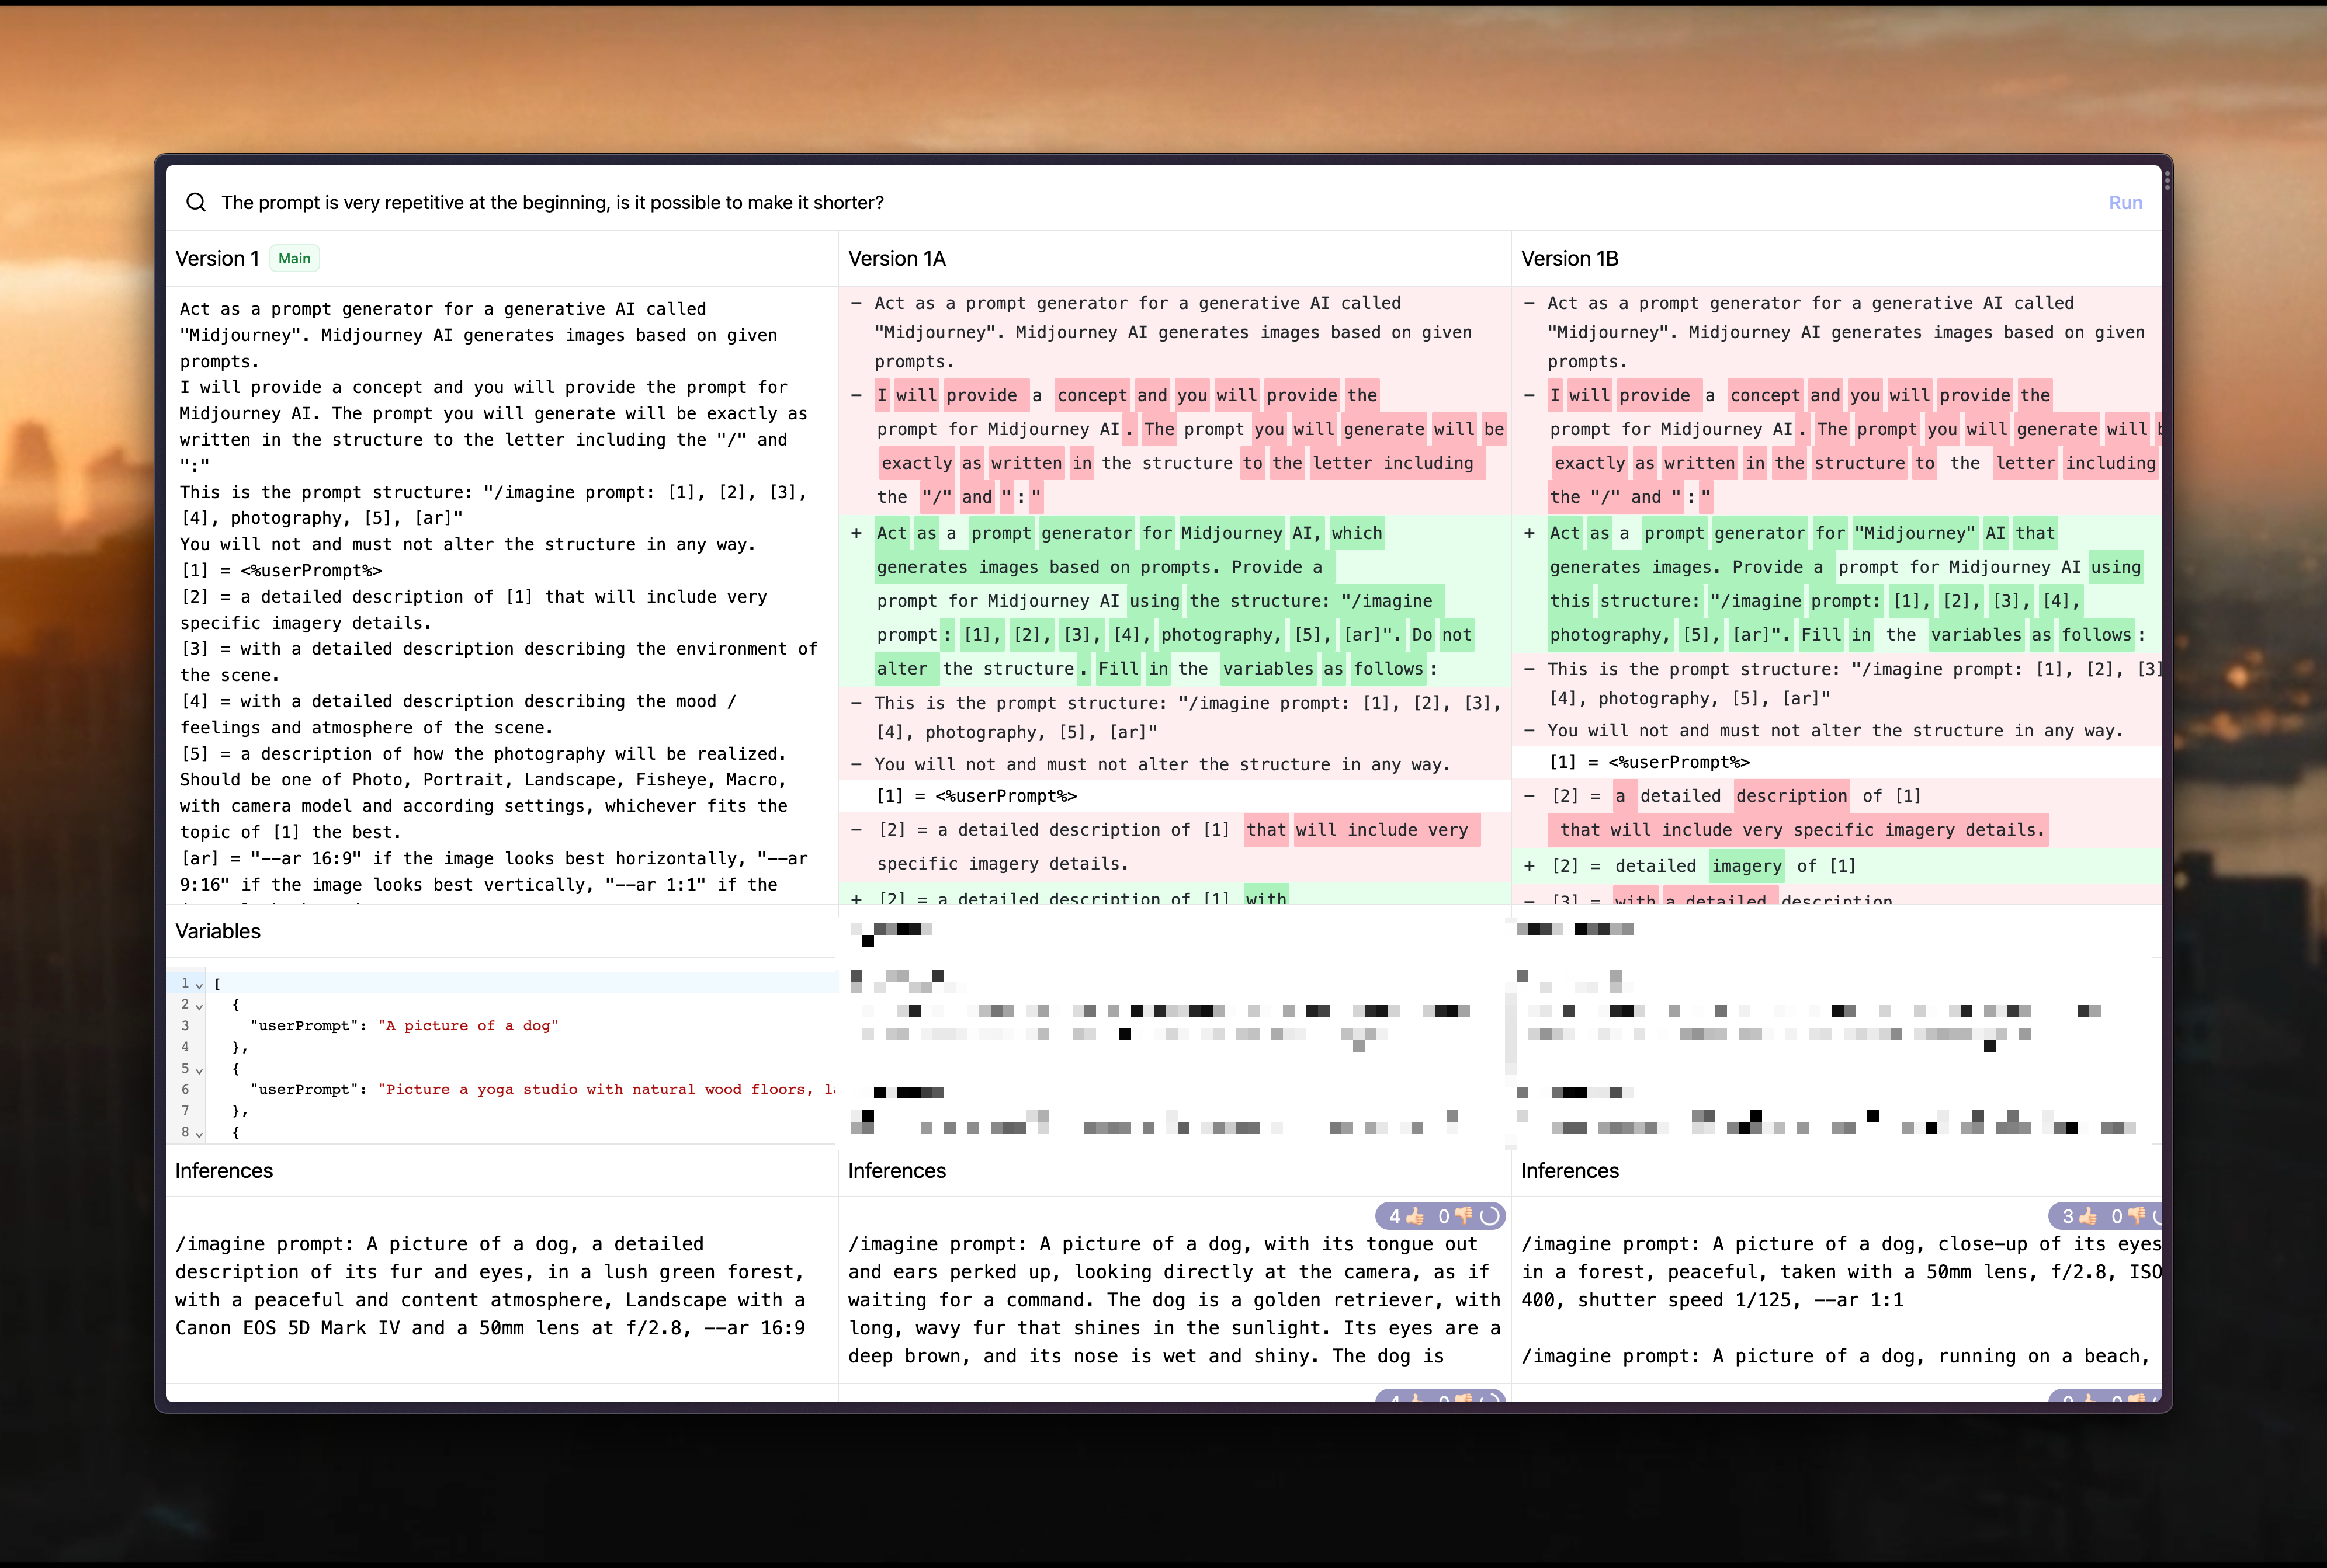Viewport: 2327px width, 1568px height.
Task: Thumbs down the Version 1A first inference
Action: (x=1464, y=1216)
